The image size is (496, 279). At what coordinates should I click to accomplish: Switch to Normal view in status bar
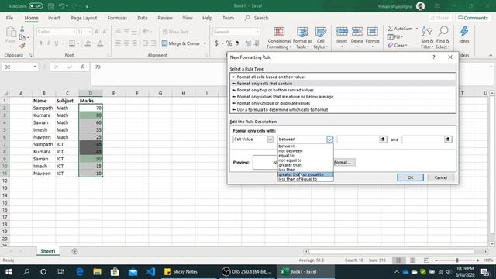pyautogui.click(x=398, y=260)
